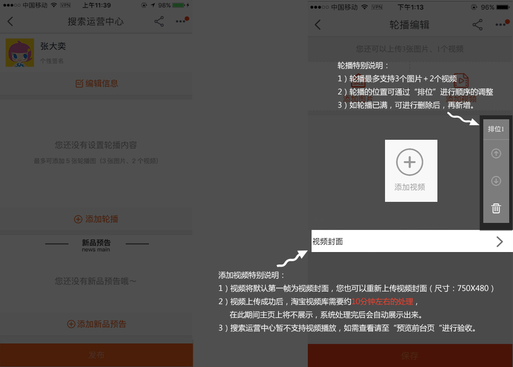This screenshot has height=367, width=513.
Task: Expand the 视频封面 row chevron
Action: pyautogui.click(x=499, y=241)
